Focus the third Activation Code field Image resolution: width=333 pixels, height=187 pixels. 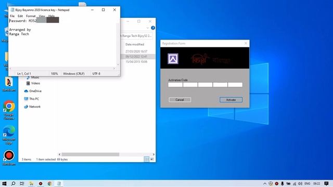[x=205, y=85]
